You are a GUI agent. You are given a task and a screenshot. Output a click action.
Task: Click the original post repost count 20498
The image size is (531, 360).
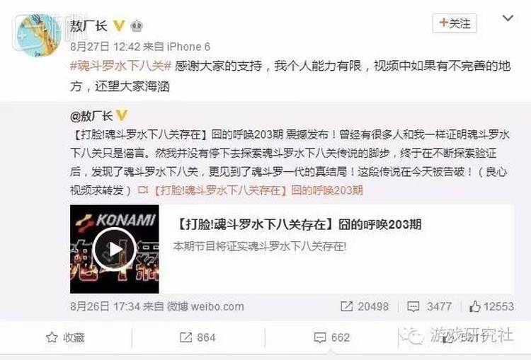pyautogui.click(x=365, y=306)
